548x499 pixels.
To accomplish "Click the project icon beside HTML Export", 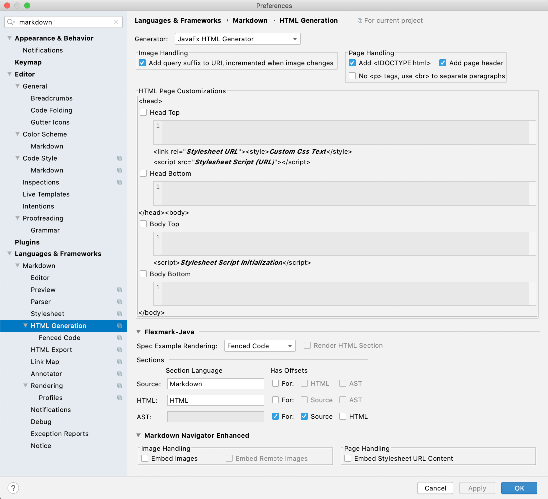I will click(119, 350).
